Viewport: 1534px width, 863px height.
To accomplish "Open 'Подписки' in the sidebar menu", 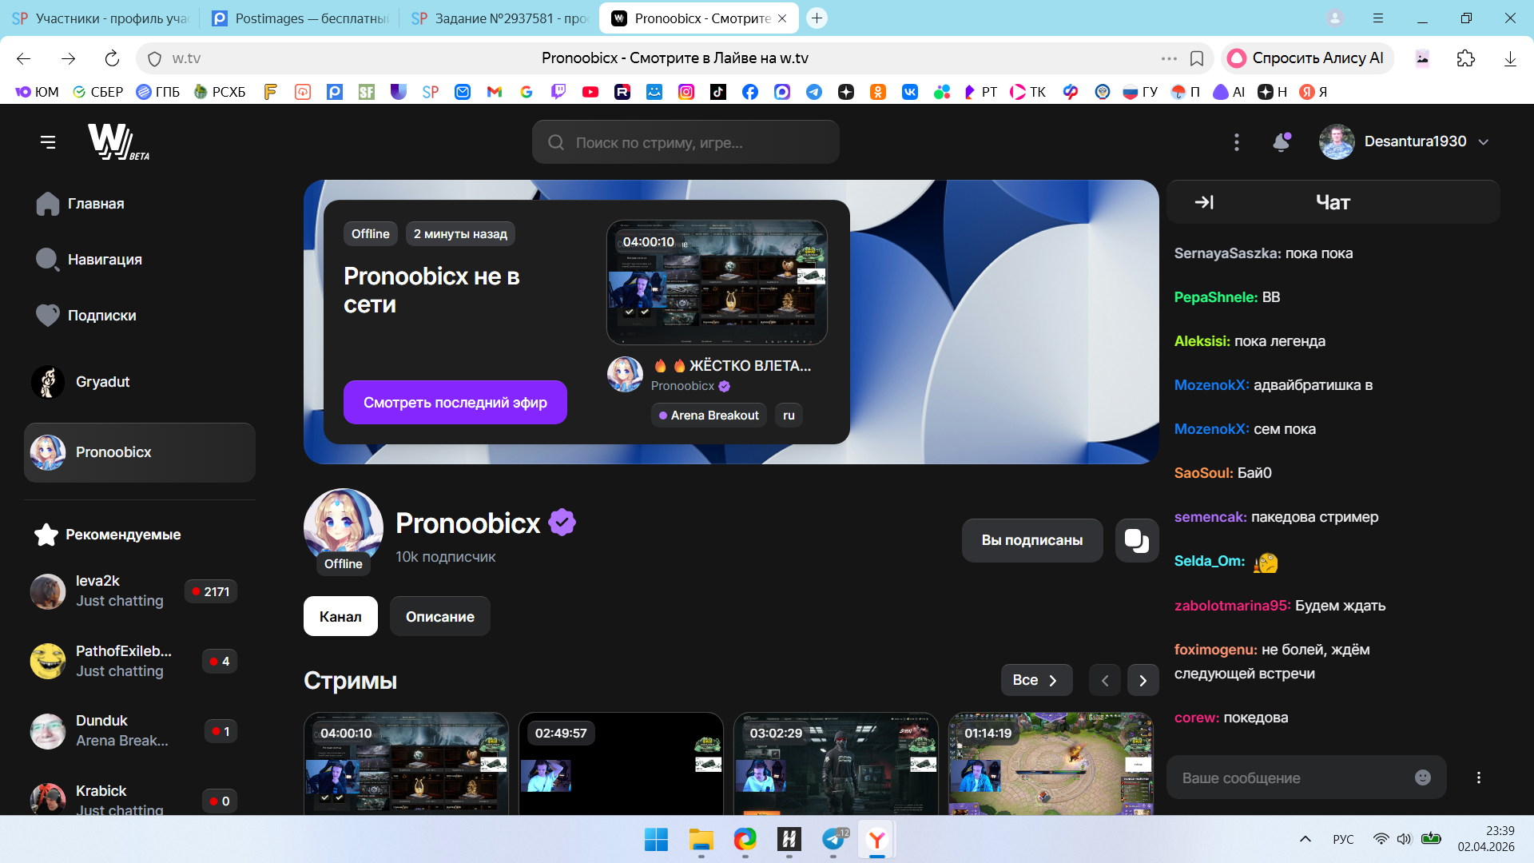I will [x=101, y=316].
